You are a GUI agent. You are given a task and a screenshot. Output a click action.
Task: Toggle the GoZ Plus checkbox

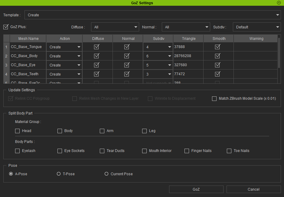[x=6, y=27]
